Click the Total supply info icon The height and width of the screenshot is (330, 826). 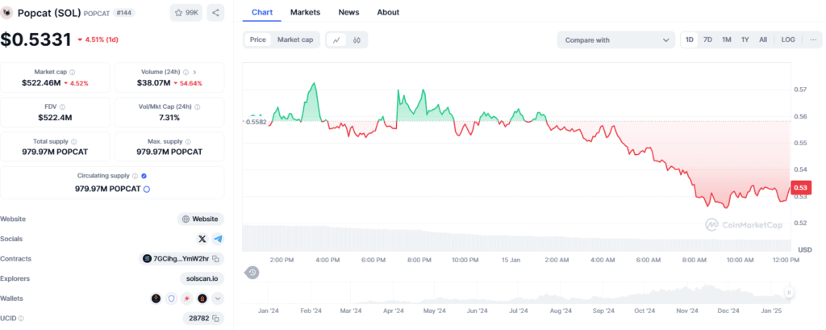tap(73, 141)
